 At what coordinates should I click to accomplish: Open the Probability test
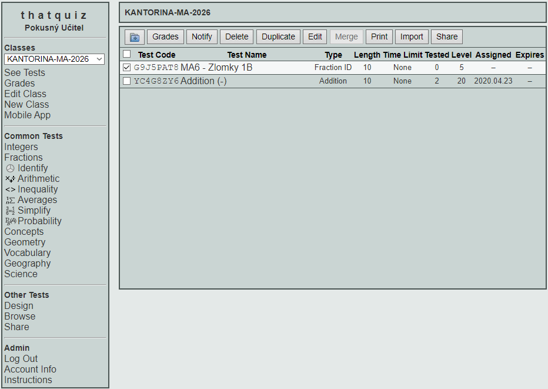tap(39, 221)
